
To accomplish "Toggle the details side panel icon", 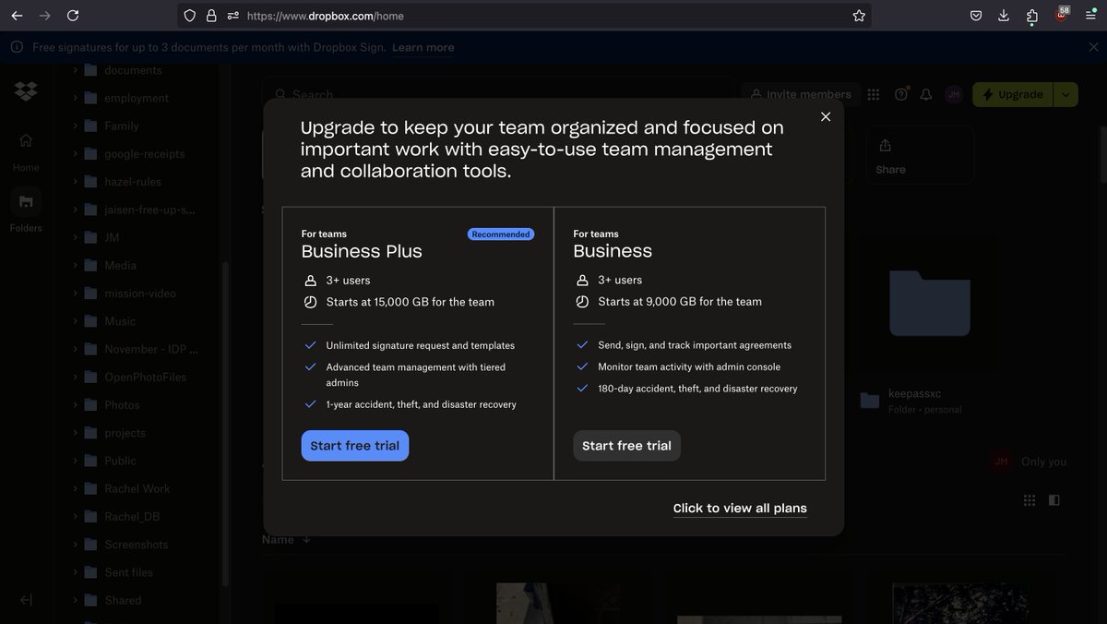I will click(x=1054, y=500).
